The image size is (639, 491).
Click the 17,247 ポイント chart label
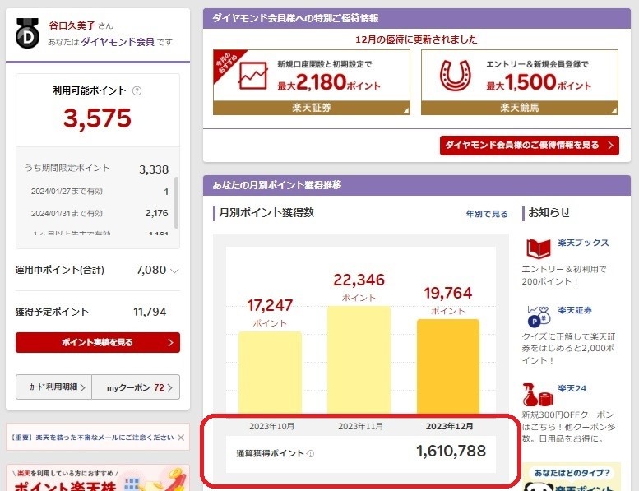click(x=270, y=312)
